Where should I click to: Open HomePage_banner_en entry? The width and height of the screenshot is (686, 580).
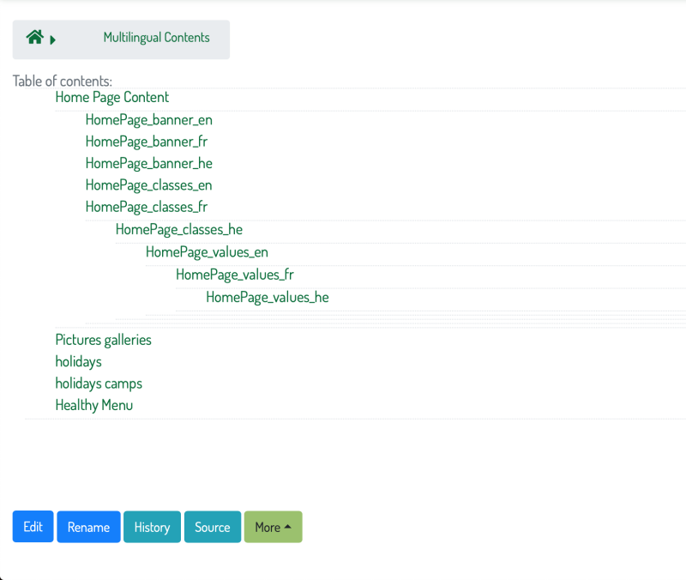(148, 120)
